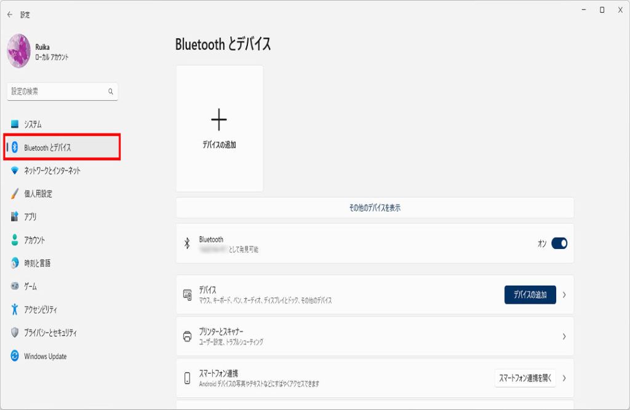Click the Accessibility figure icon
The image size is (630, 410).
tap(15, 310)
